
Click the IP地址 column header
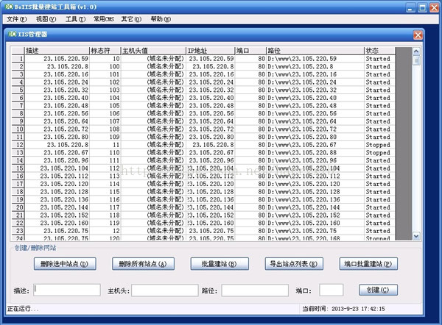(211, 51)
